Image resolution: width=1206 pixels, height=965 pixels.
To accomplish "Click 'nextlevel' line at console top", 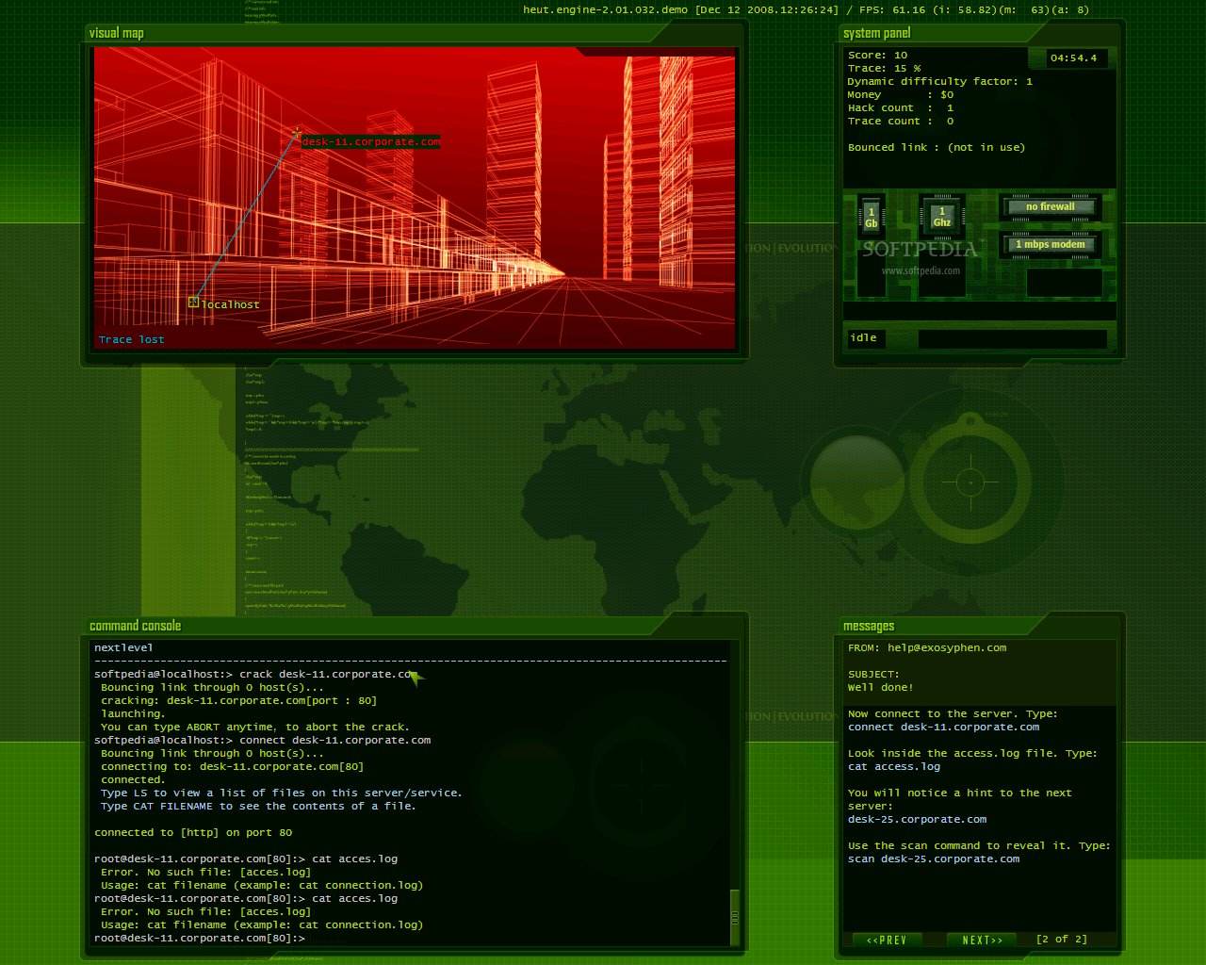I will (123, 647).
